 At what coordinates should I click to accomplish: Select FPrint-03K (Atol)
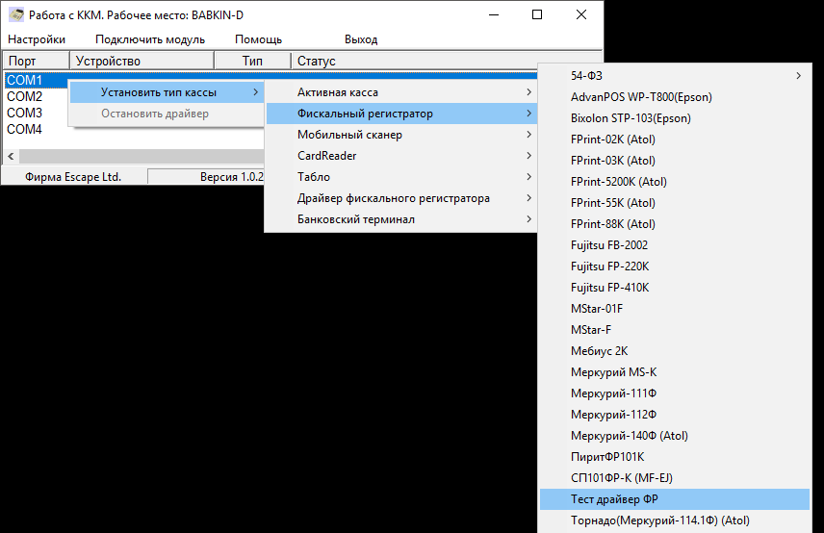[x=675, y=161]
